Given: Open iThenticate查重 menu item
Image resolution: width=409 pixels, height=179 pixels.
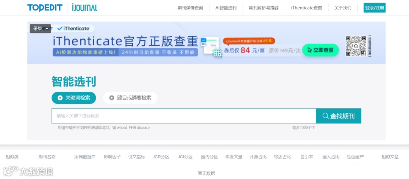Looking at the screenshot, I should 306,8.
